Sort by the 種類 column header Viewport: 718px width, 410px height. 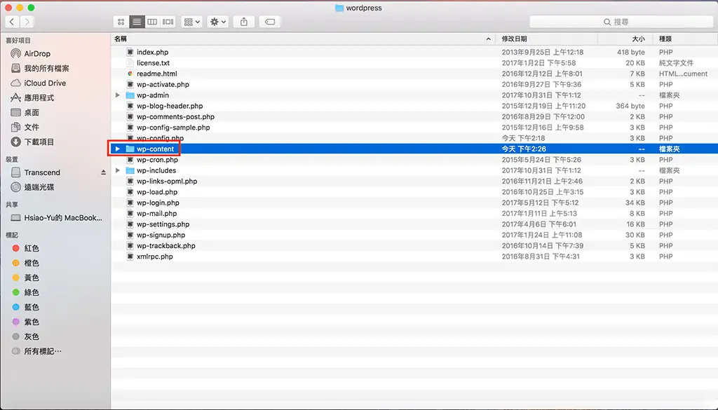pos(685,39)
